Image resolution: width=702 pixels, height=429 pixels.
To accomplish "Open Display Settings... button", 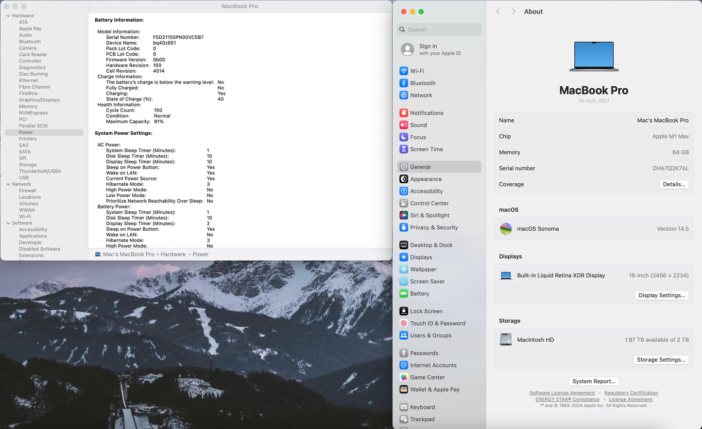I will (x=662, y=295).
